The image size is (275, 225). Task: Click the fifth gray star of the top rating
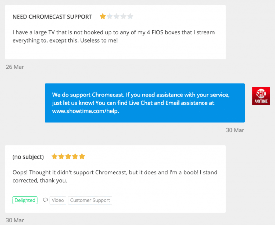130,16
